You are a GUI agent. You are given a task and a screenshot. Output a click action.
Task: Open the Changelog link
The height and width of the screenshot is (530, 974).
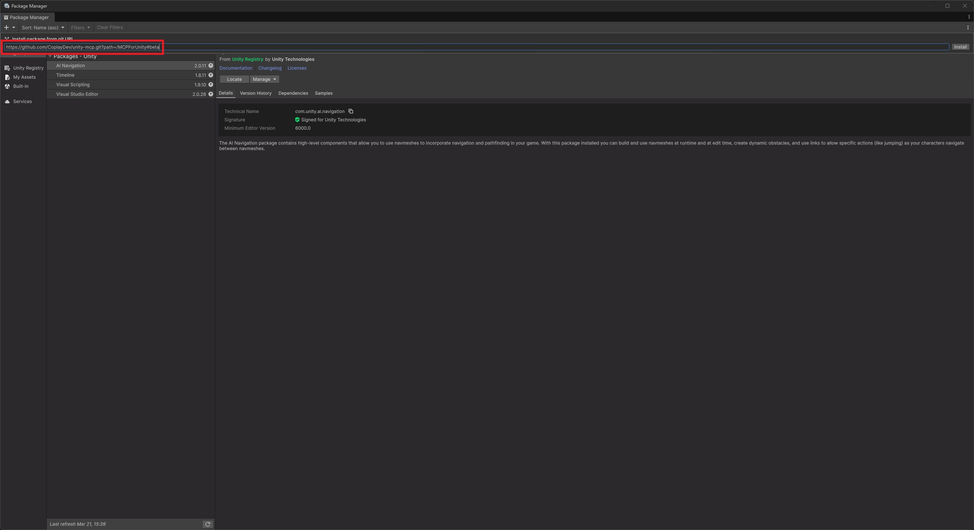(270, 68)
